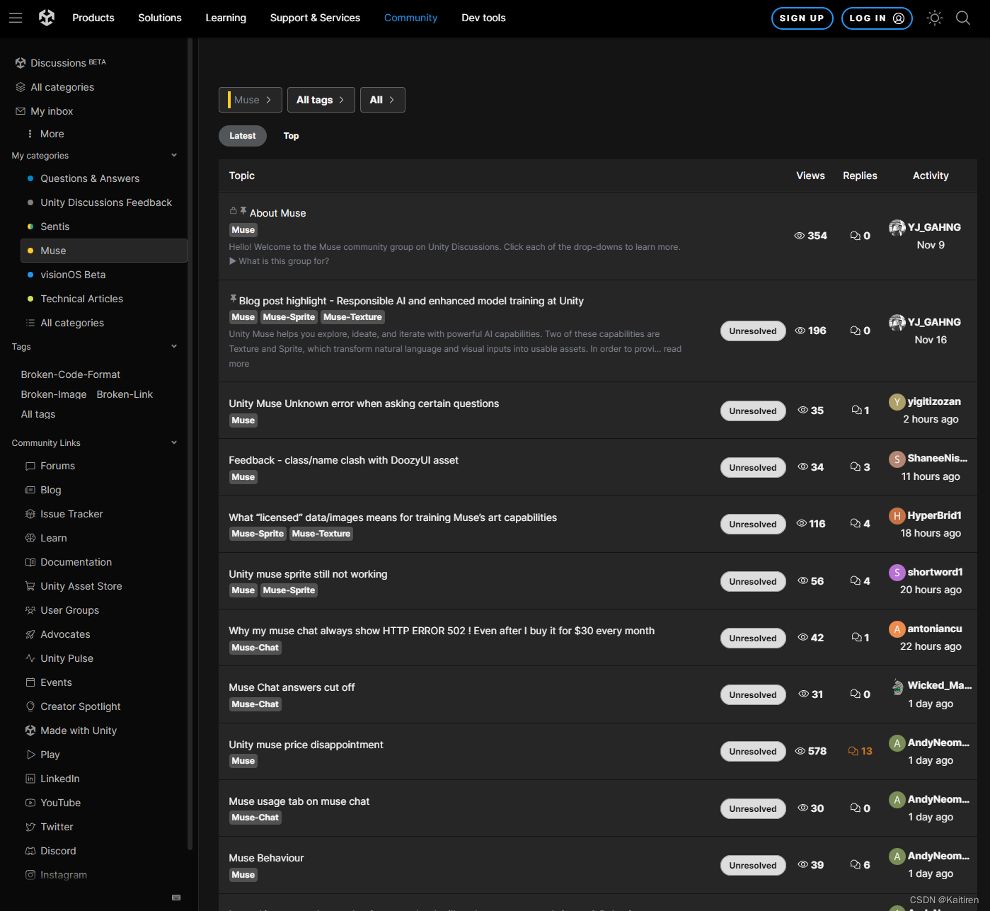
Task: Click Unresolved badge on 'Muse Behaviour' topic
Action: (x=753, y=865)
